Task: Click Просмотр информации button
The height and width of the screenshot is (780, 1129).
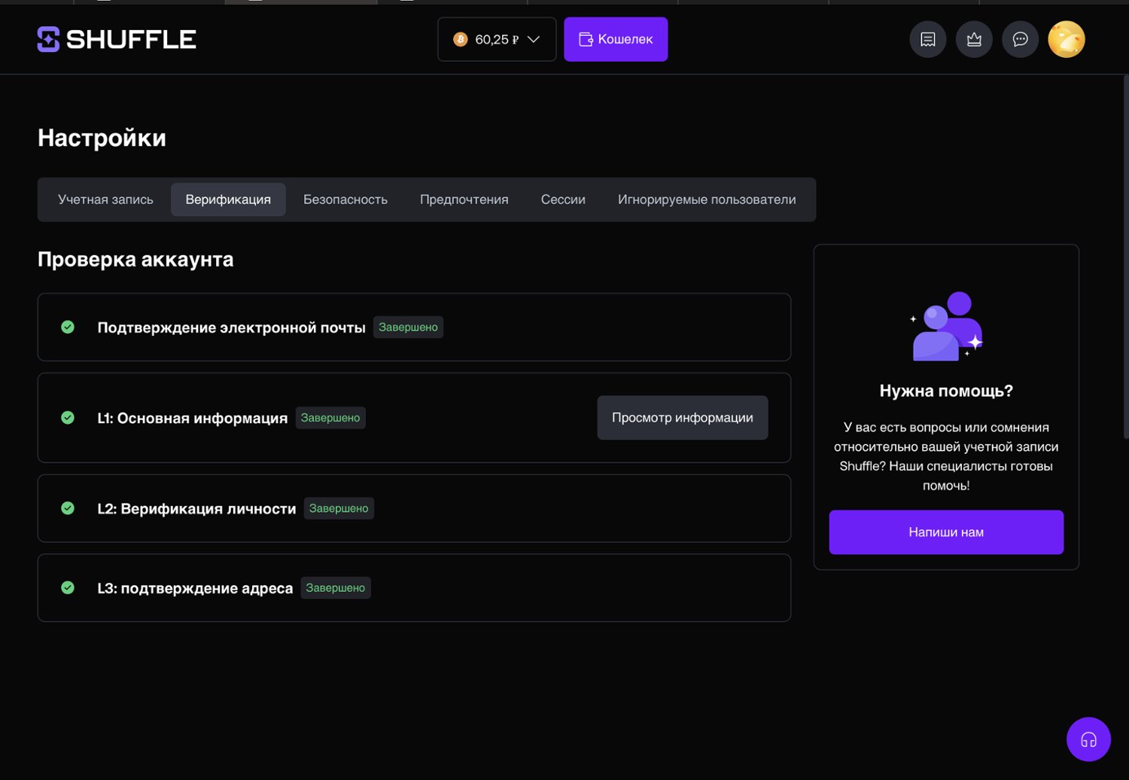Action: tap(682, 418)
